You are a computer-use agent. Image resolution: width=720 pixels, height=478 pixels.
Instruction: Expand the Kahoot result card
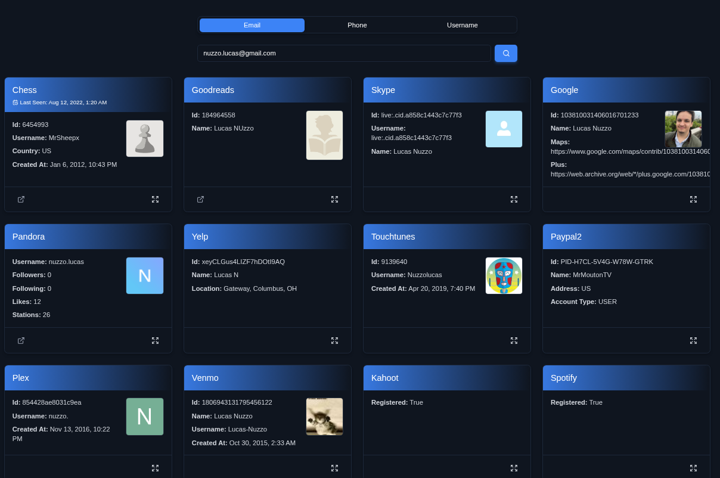(514, 468)
